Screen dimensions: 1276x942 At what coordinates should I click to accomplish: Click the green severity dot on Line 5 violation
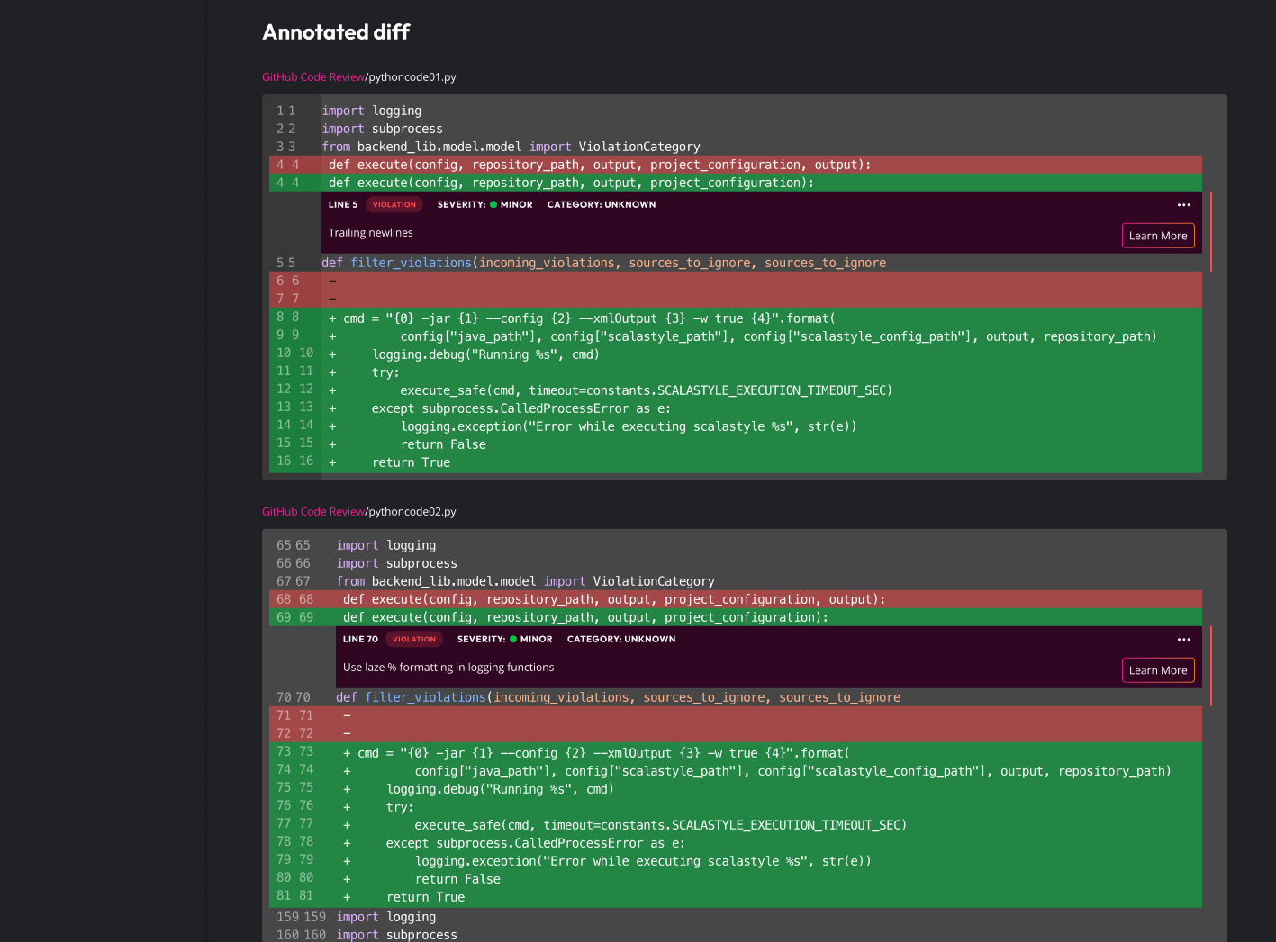[x=493, y=205]
